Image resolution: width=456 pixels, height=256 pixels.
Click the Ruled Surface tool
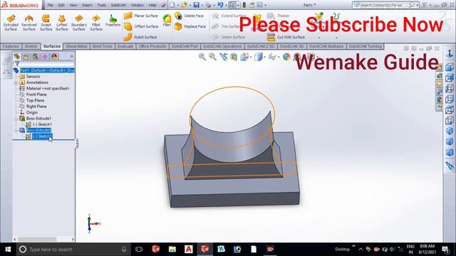(x=140, y=37)
